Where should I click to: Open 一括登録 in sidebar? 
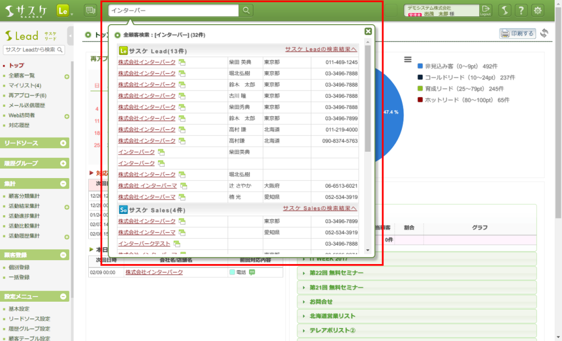coord(19,278)
